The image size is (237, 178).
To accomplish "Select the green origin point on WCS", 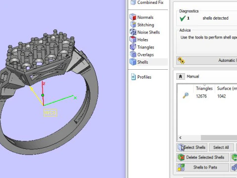I will pyautogui.click(x=42, y=95).
